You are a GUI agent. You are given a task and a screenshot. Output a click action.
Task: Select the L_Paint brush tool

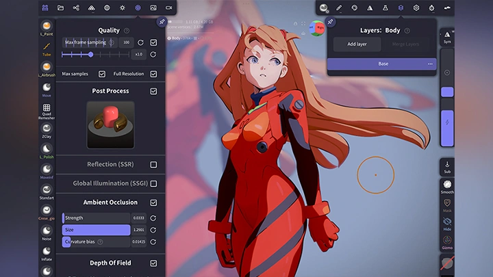tap(47, 28)
